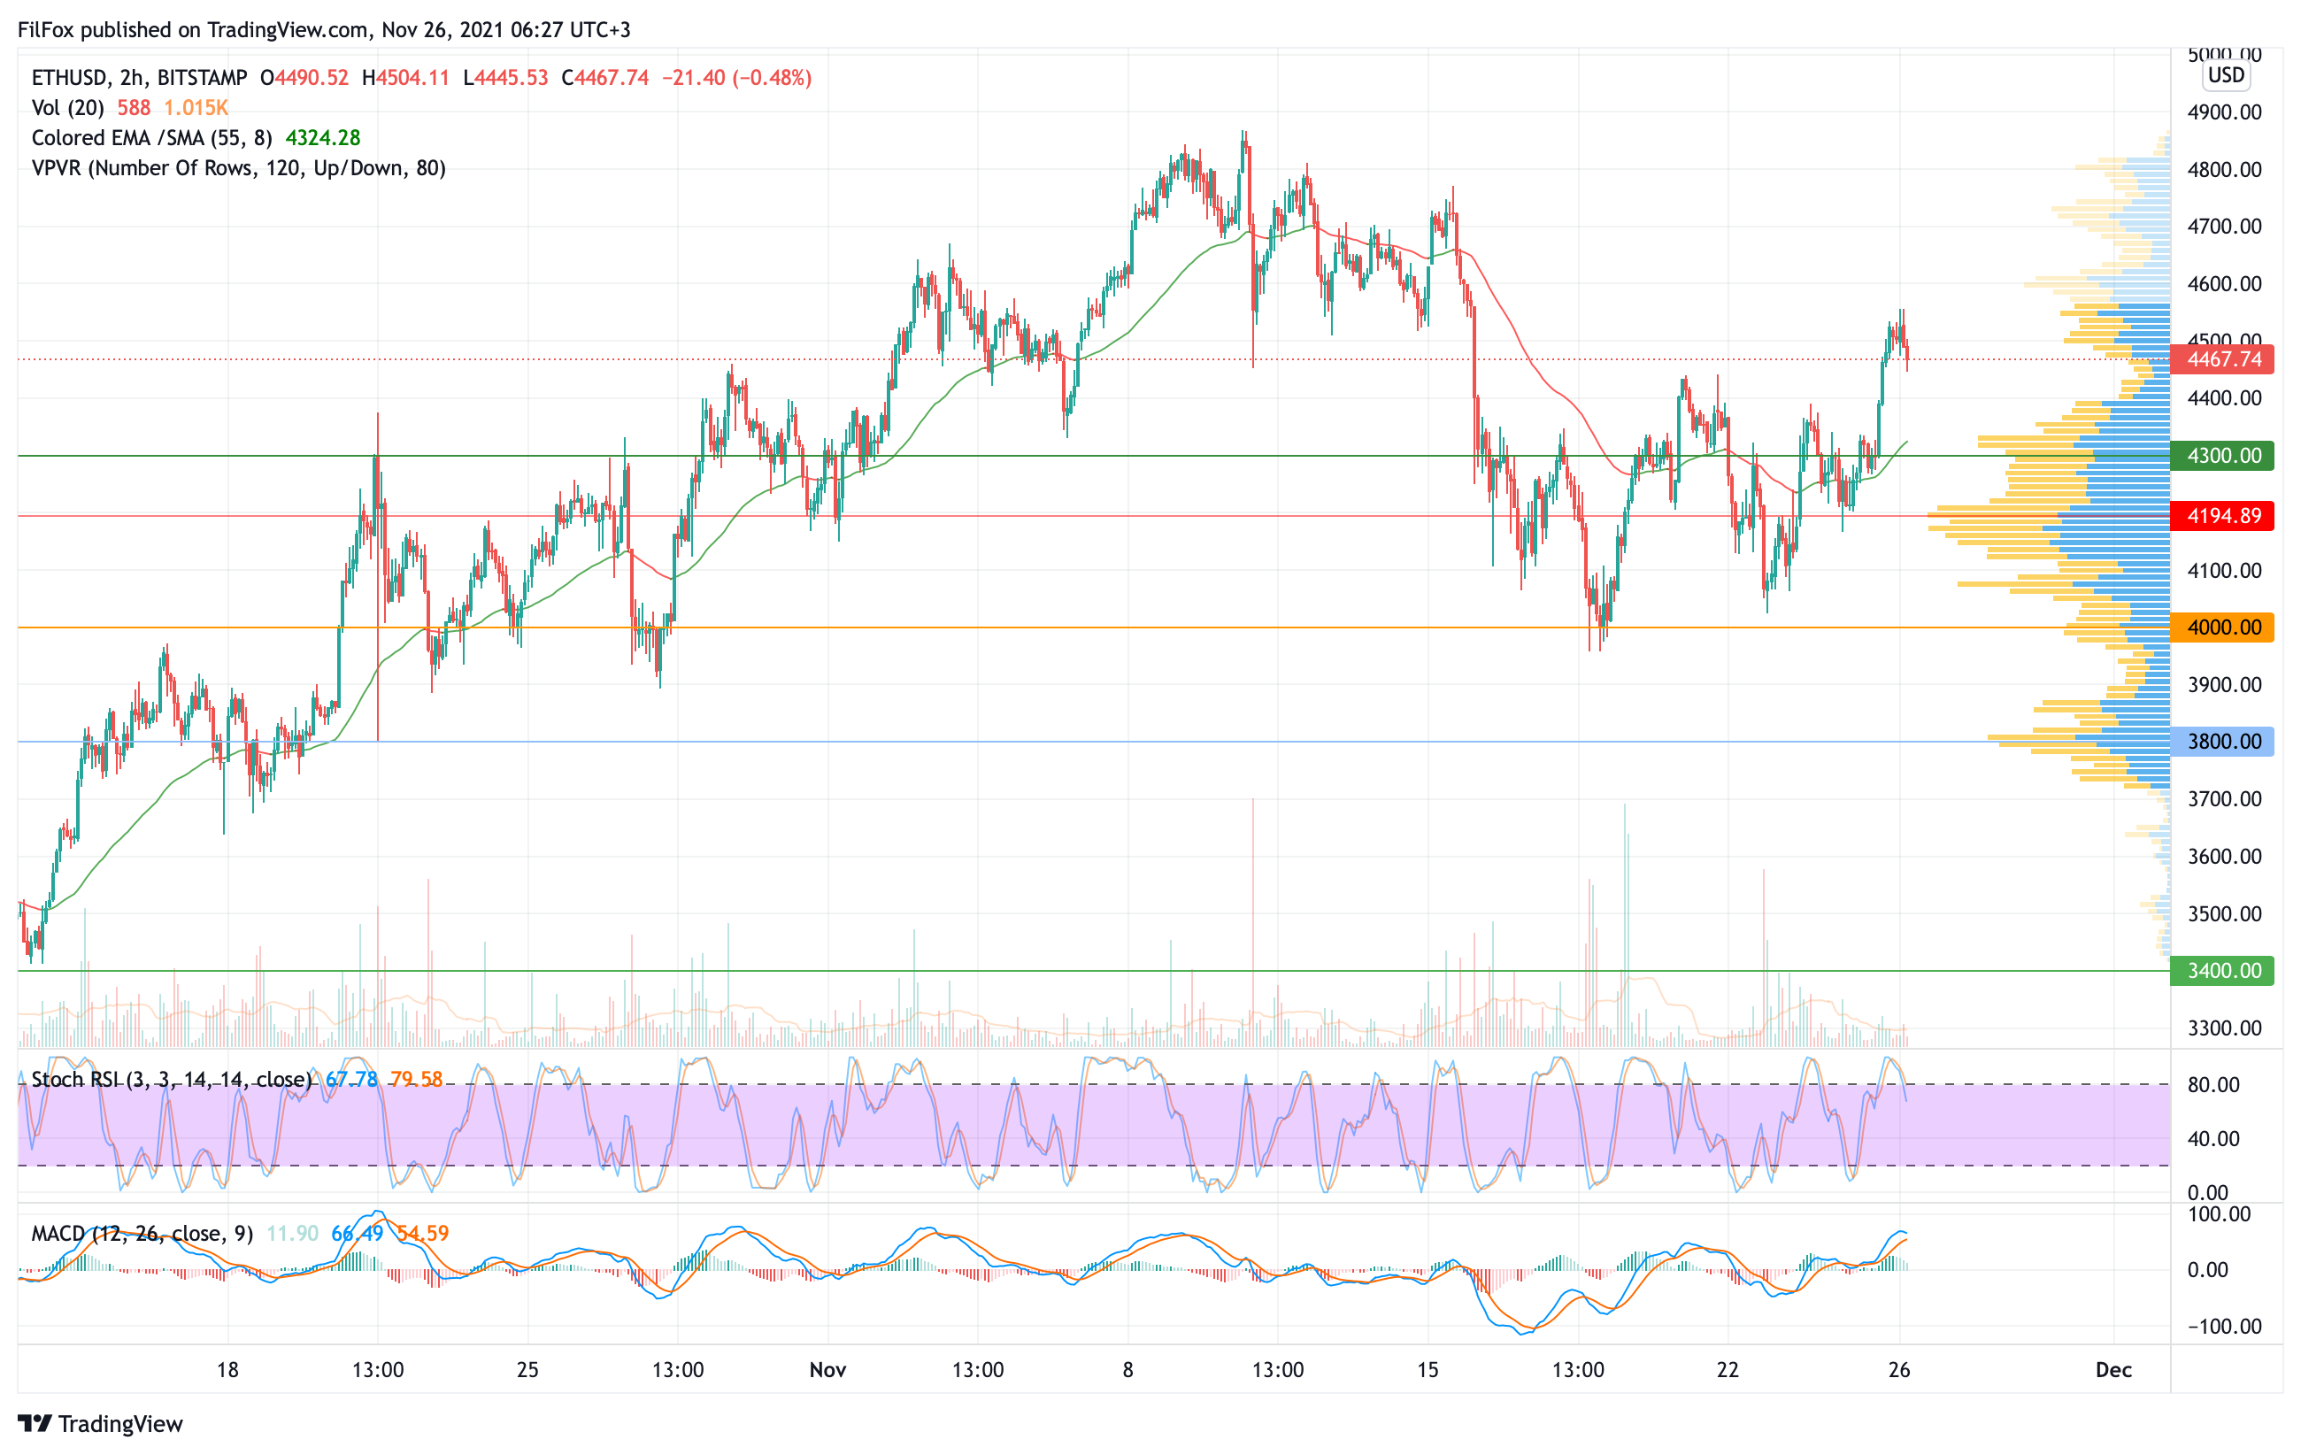Viewport: 2301px width, 1455px height.
Task: Click the 26 date marker on time axis
Action: [1900, 1370]
